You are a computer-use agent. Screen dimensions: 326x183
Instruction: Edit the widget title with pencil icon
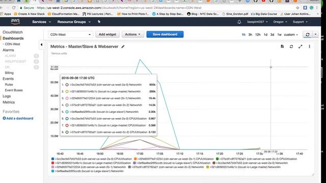pos(123,47)
